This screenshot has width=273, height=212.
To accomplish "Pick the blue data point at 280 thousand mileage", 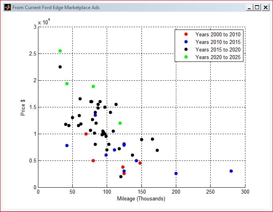I will 231,171.
